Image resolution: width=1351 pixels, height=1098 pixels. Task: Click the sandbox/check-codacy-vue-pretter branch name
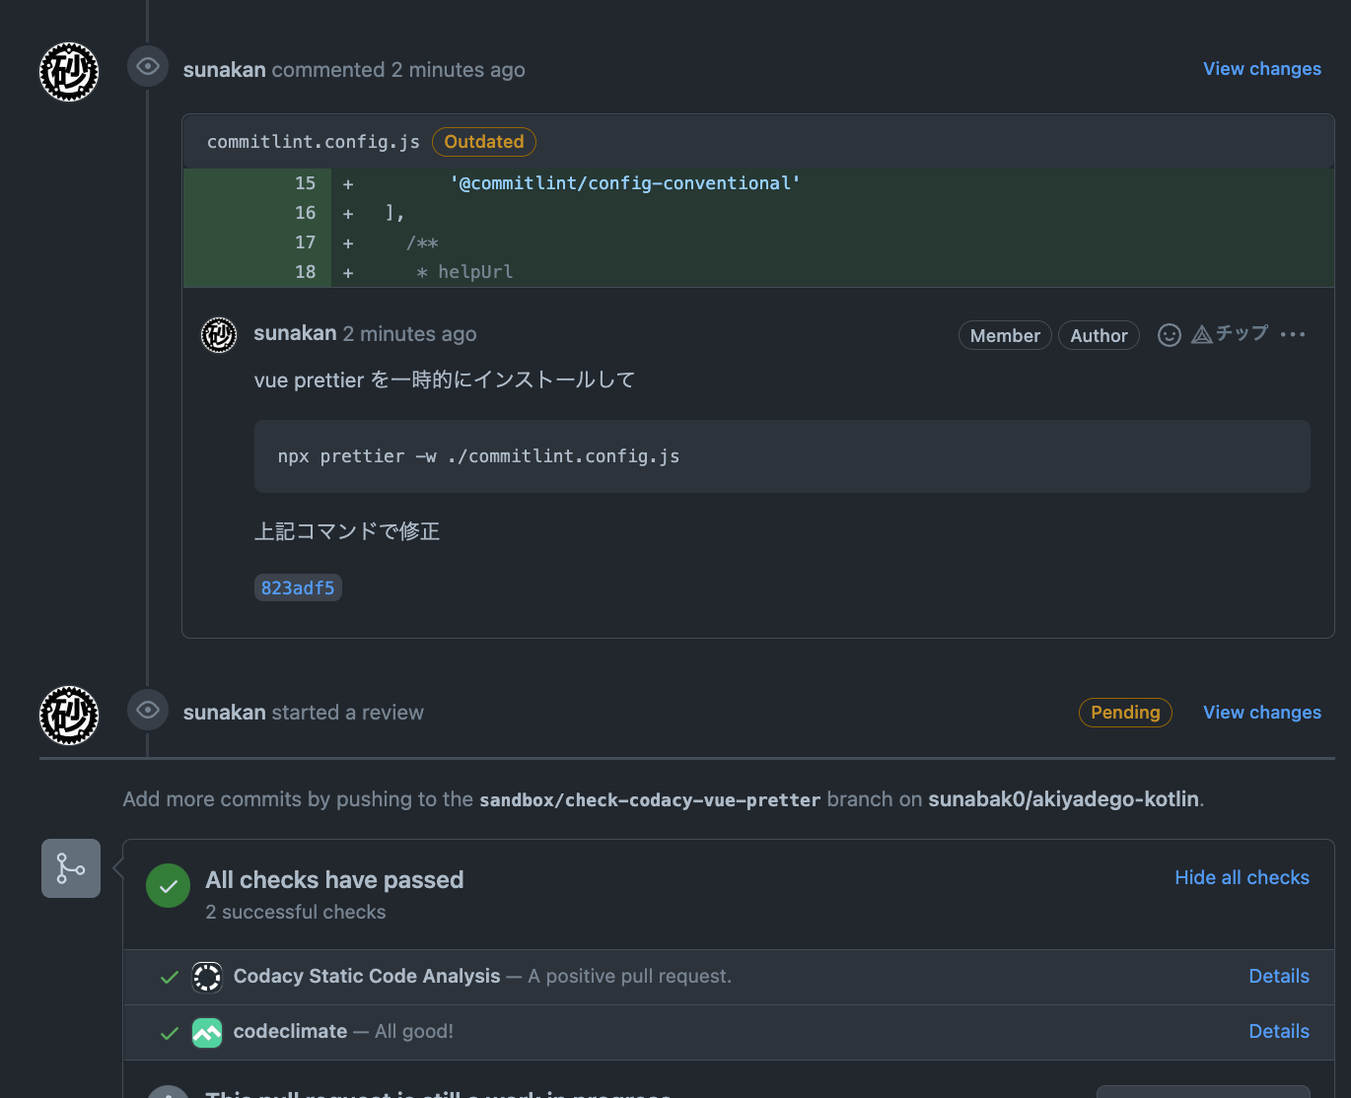[649, 799]
